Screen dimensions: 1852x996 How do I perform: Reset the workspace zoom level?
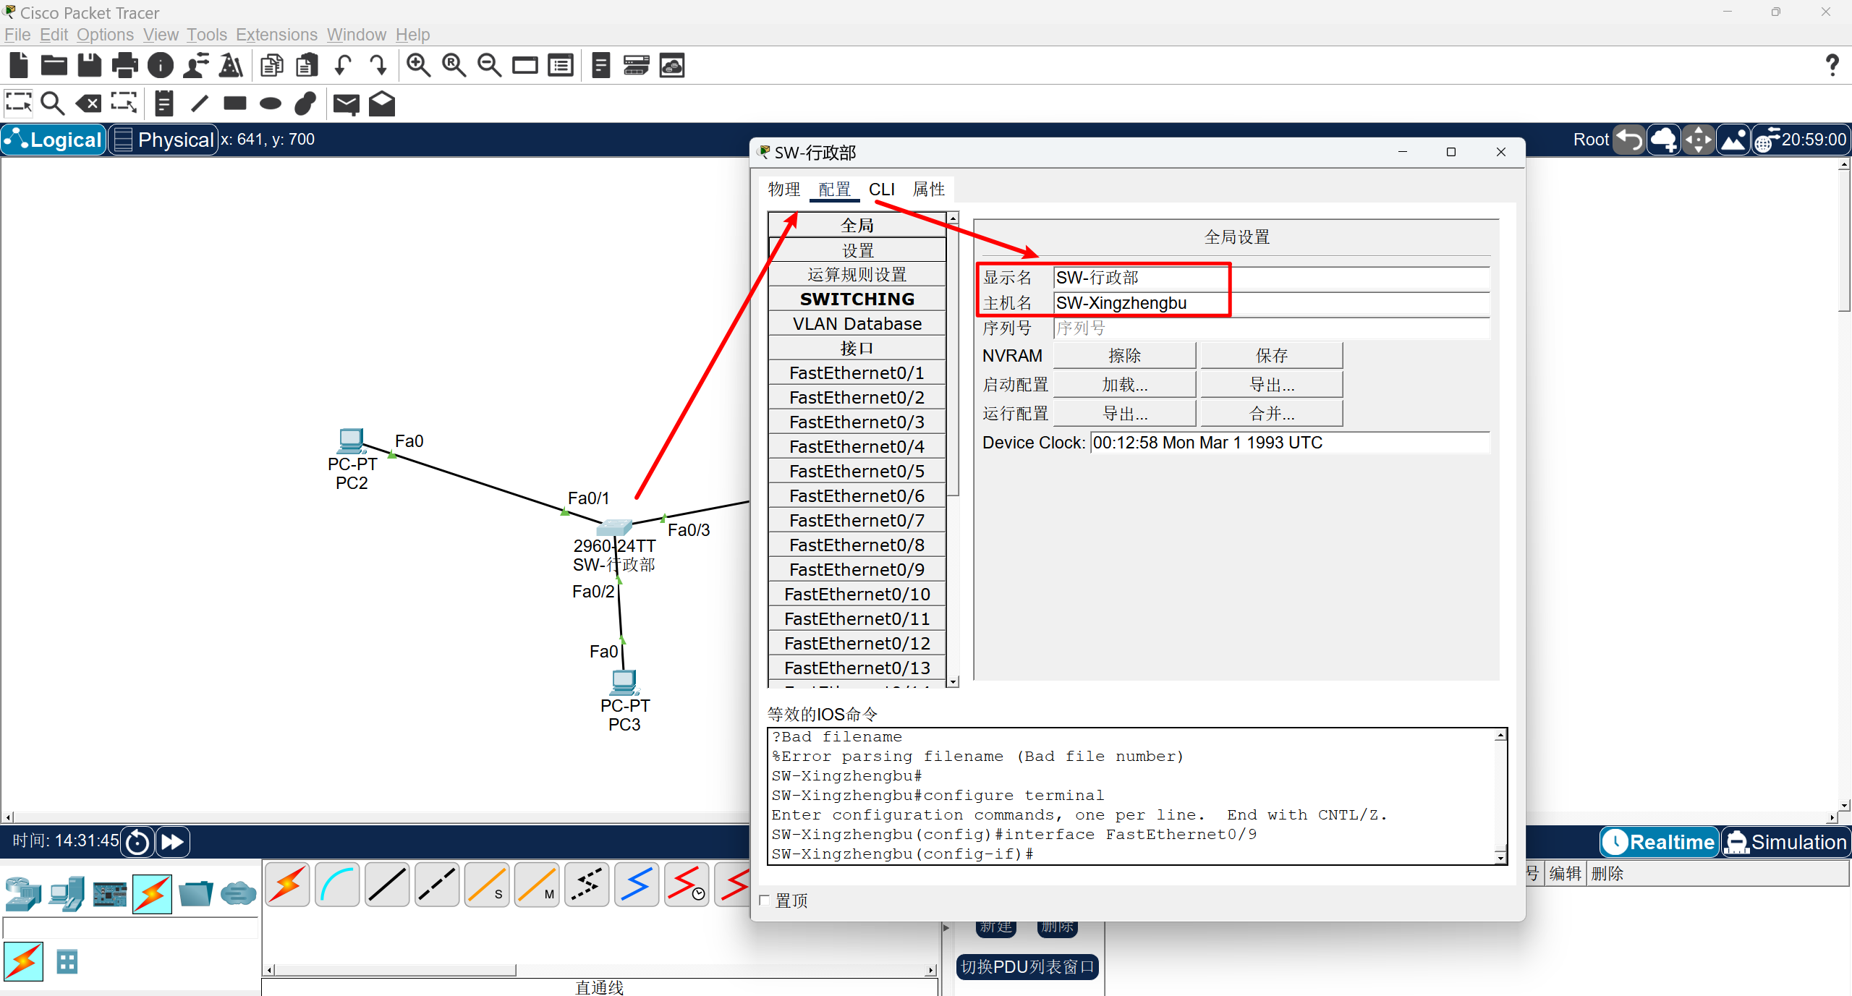coord(454,66)
